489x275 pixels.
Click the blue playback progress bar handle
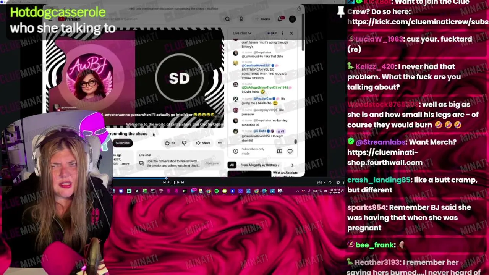pyautogui.click(x=166, y=178)
